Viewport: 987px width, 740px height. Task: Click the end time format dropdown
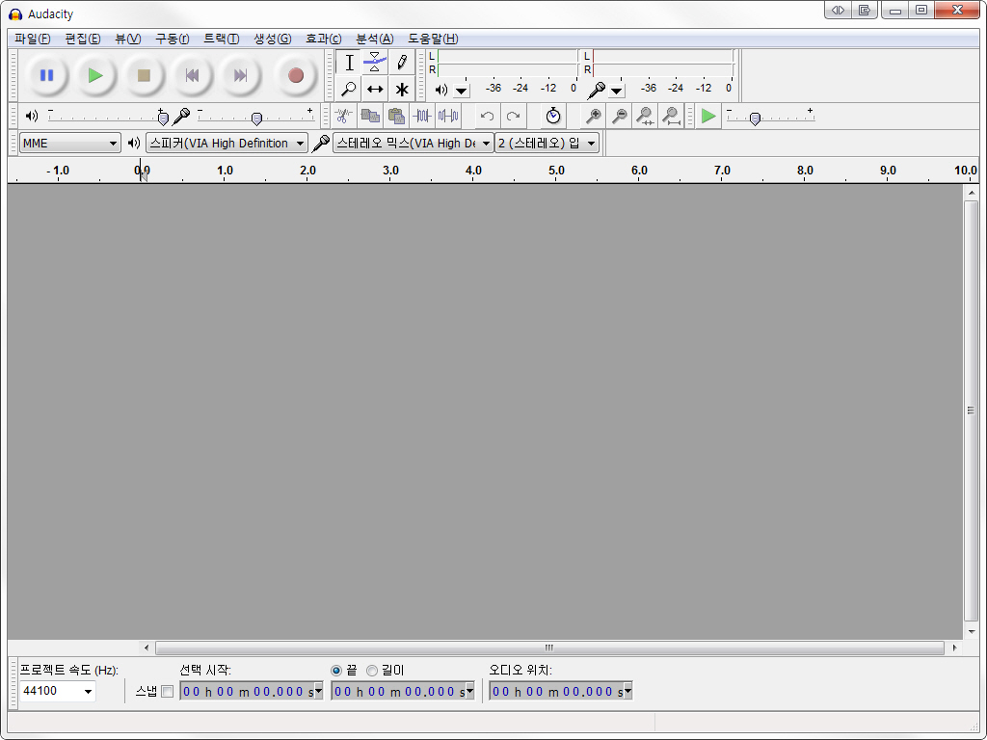click(x=469, y=692)
